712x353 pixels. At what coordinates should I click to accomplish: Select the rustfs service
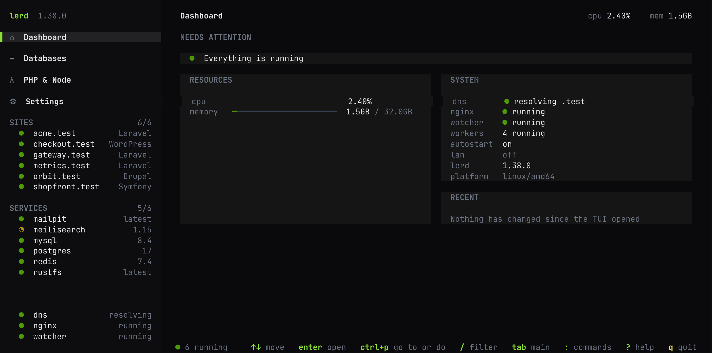click(x=81, y=272)
